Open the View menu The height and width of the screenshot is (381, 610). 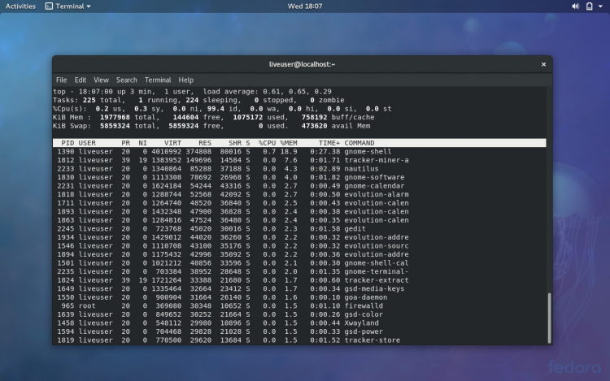pyautogui.click(x=101, y=80)
